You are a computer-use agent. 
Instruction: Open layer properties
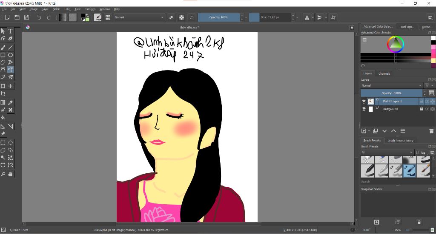pos(403,131)
